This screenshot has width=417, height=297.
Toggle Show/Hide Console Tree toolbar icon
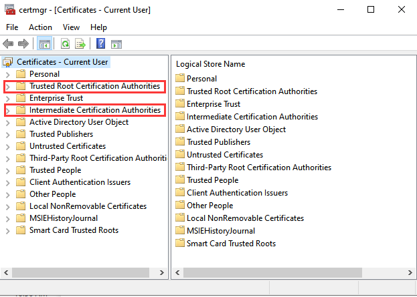coord(44,44)
